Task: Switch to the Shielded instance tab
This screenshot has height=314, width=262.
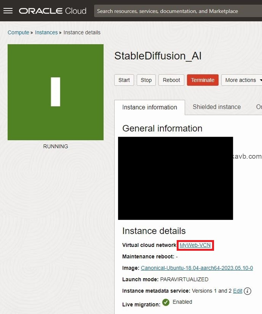Action: tap(217, 107)
